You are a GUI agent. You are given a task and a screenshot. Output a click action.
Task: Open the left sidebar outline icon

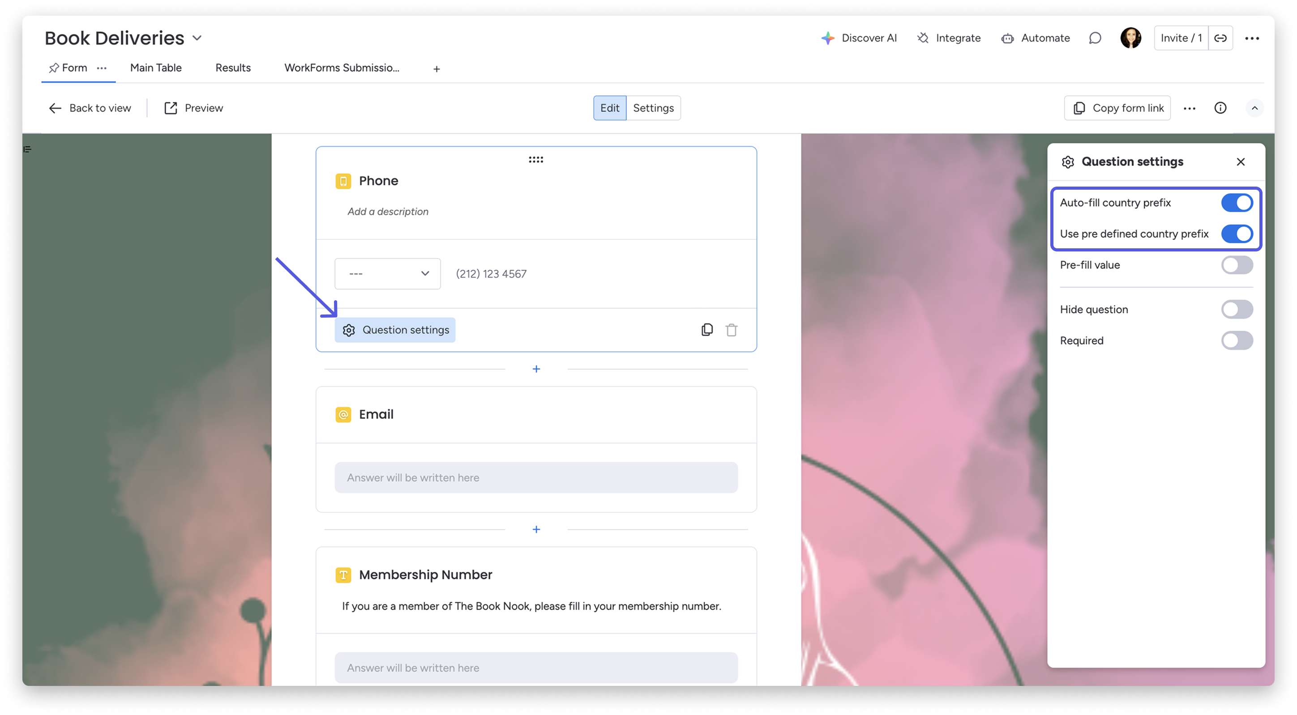coord(27,149)
